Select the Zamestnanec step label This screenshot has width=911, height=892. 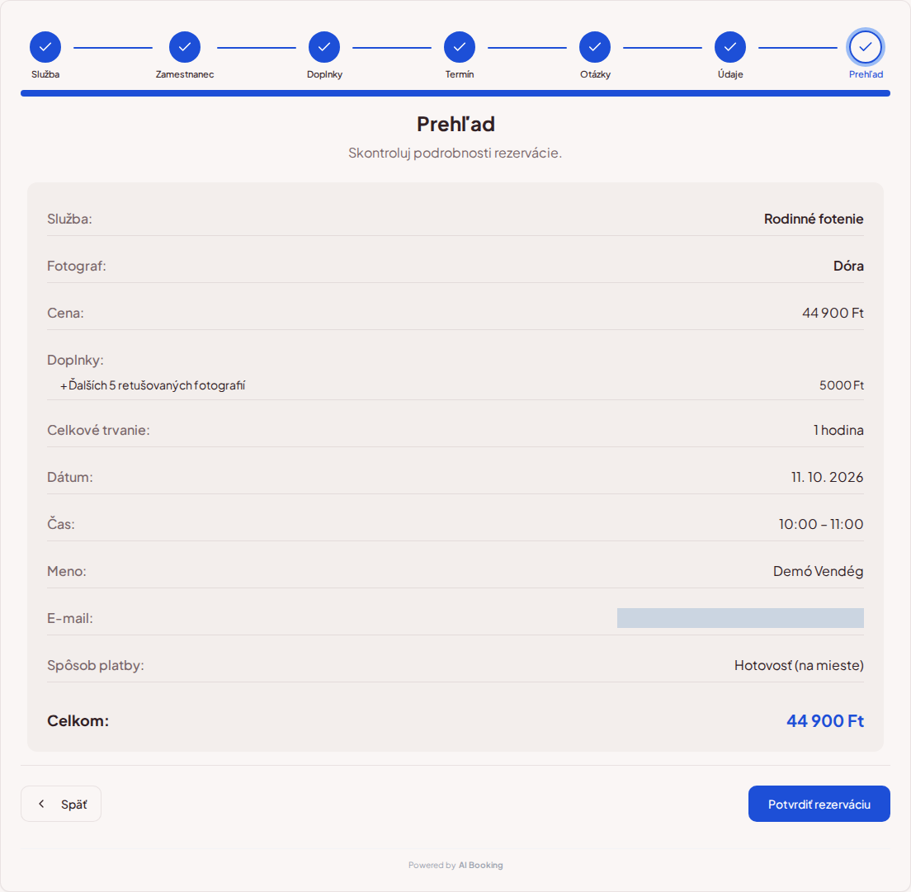(185, 74)
